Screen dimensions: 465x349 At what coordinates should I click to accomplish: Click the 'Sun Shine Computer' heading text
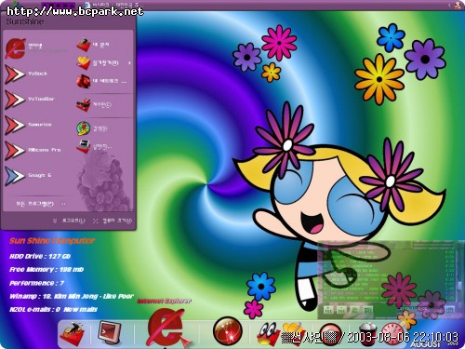52,241
